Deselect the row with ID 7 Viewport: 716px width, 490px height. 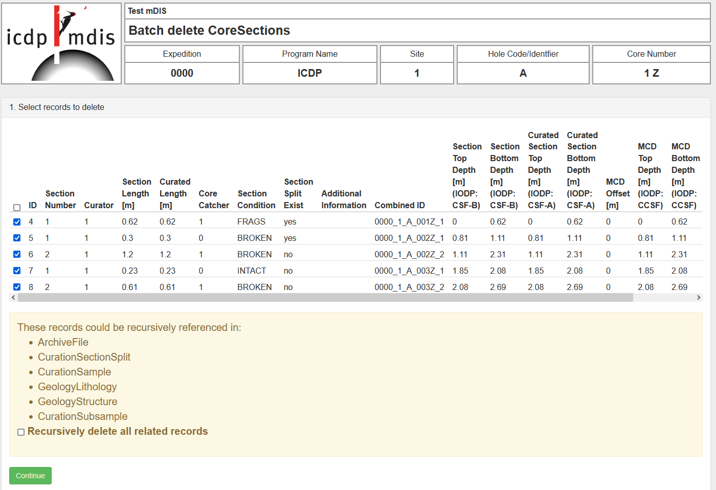click(17, 271)
